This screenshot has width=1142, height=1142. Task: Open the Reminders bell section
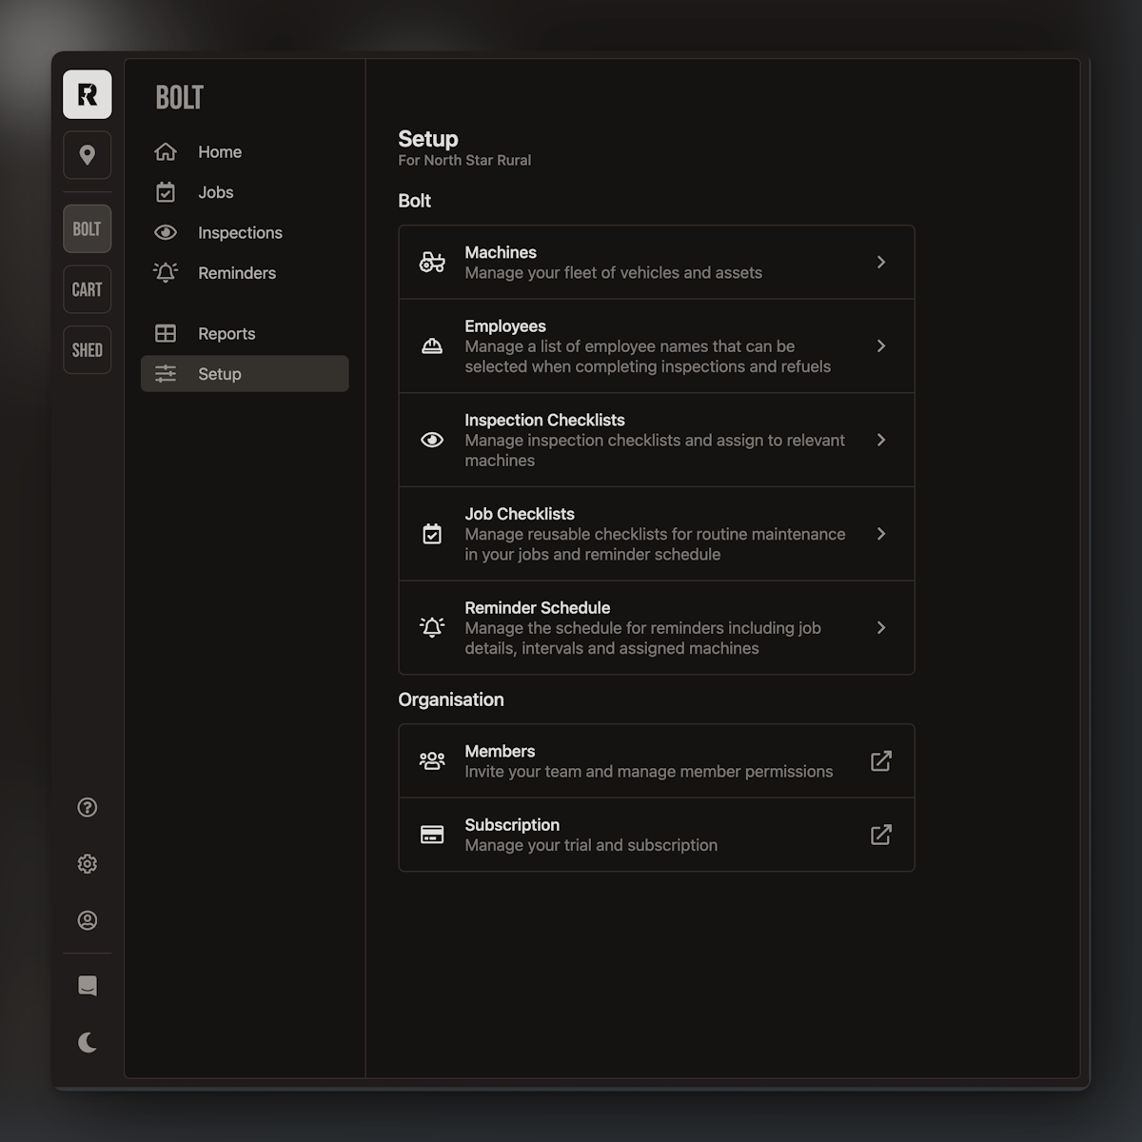point(236,273)
